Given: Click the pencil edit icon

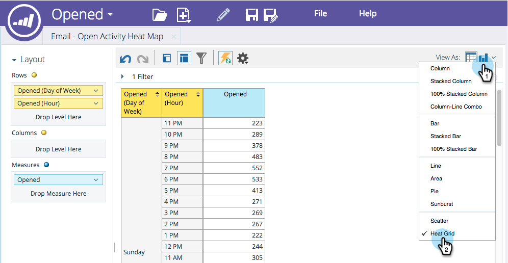Looking at the screenshot, I should (x=223, y=14).
